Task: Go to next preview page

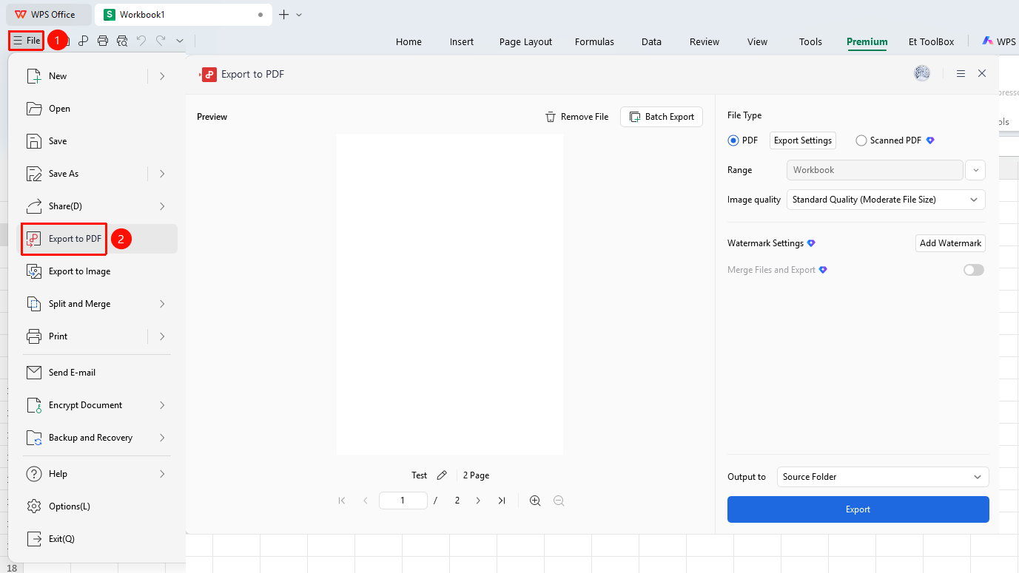Action: [478, 501]
